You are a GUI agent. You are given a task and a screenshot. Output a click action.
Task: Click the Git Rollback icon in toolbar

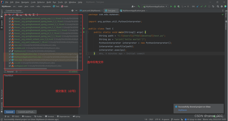(213, 6)
